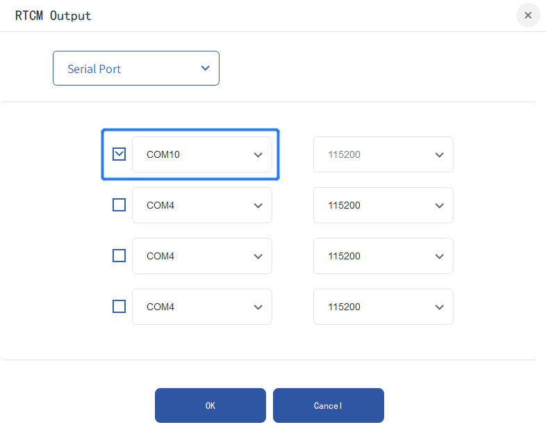546x434 pixels.
Task: Tick the third row COM4 checkbox
Action: point(119,256)
